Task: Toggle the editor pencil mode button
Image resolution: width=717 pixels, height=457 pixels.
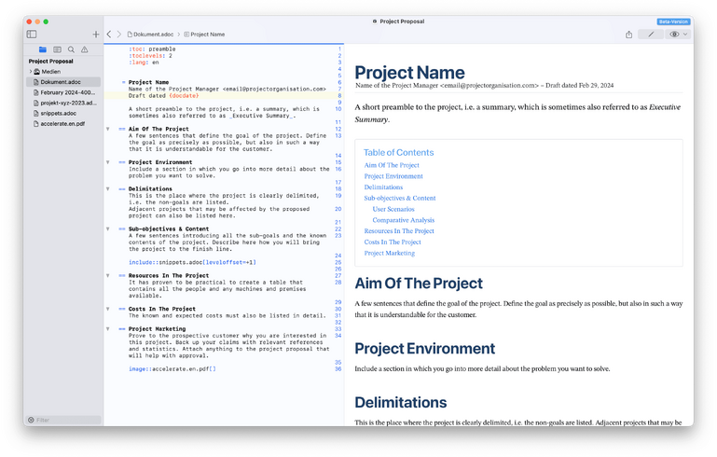Action: pyautogui.click(x=650, y=35)
